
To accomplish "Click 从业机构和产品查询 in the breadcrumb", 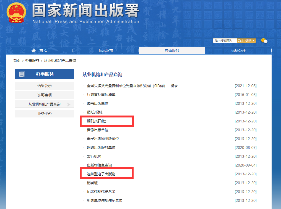I will click(x=60, y=61).
